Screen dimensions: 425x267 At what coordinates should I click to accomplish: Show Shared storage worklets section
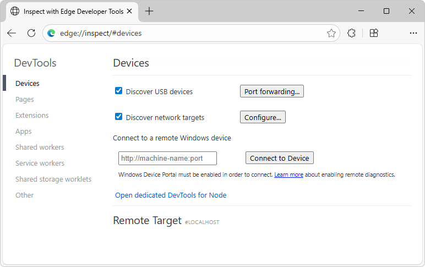53,179
